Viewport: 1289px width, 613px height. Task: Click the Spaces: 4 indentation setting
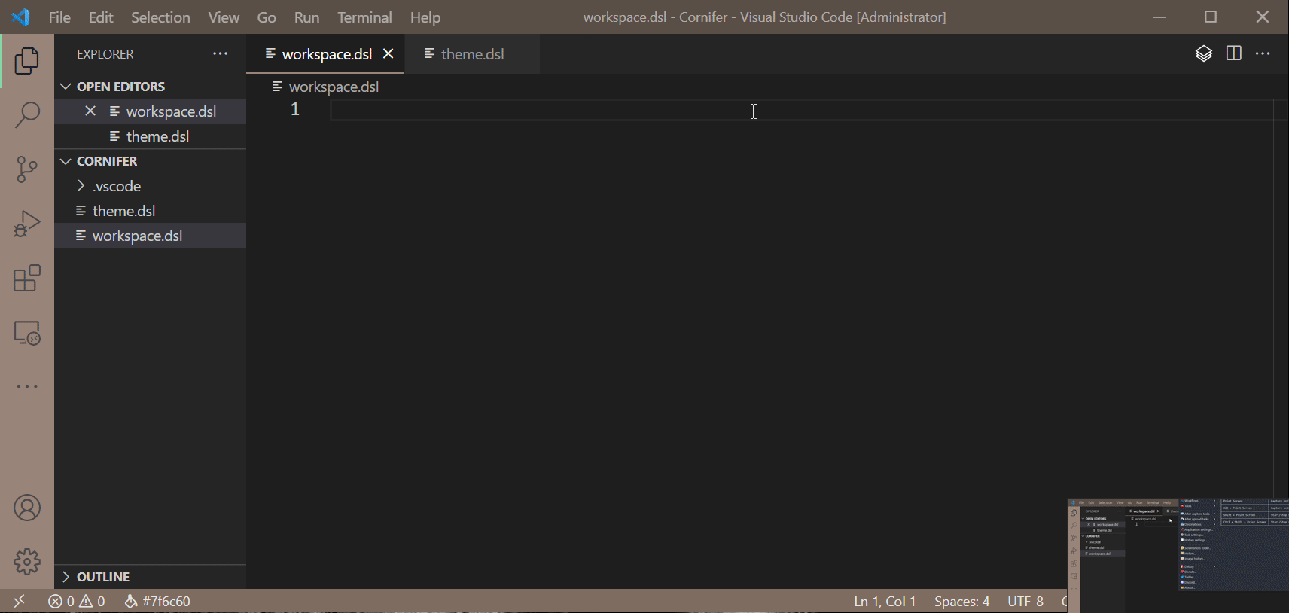pos(961,602)
